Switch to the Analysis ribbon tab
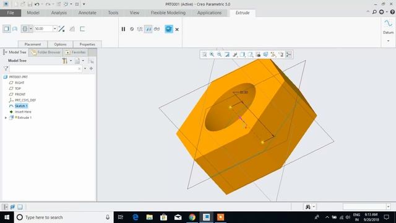396x223 pixels. 59,12
